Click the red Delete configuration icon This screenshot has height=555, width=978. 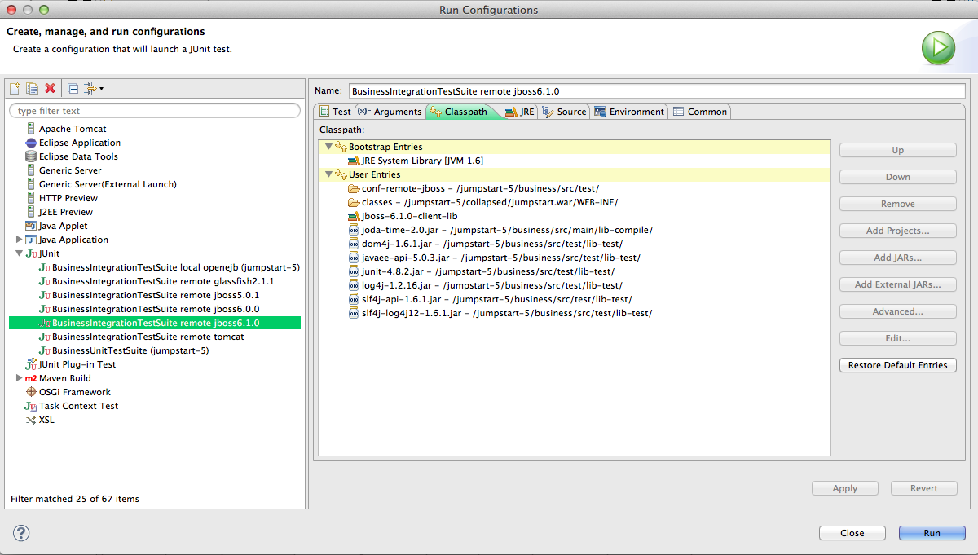[50, 89]
